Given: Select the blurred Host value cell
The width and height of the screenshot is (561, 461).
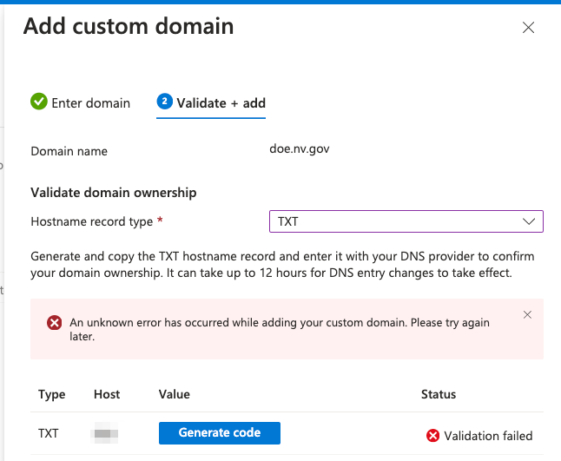Looking at the screenshot, I should coord(106,432).
